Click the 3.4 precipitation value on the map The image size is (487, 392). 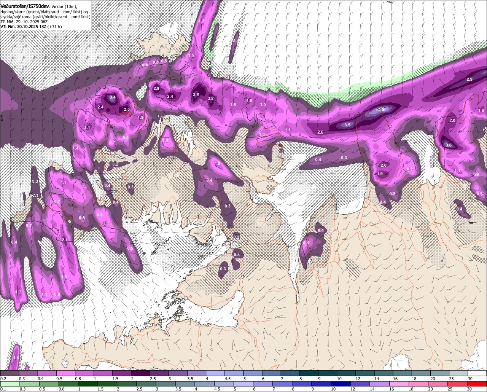tap(113, 97)
